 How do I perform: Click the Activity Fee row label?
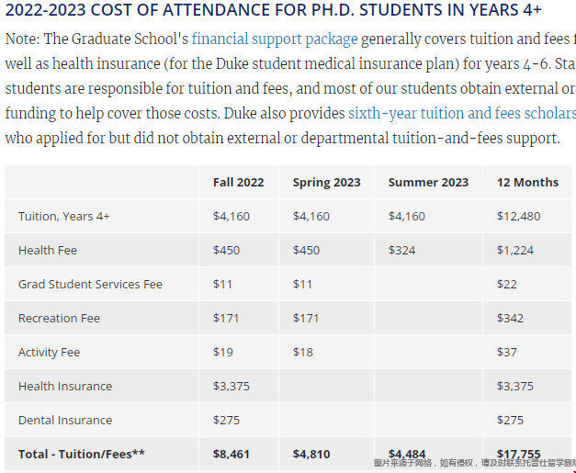(49, 352)
